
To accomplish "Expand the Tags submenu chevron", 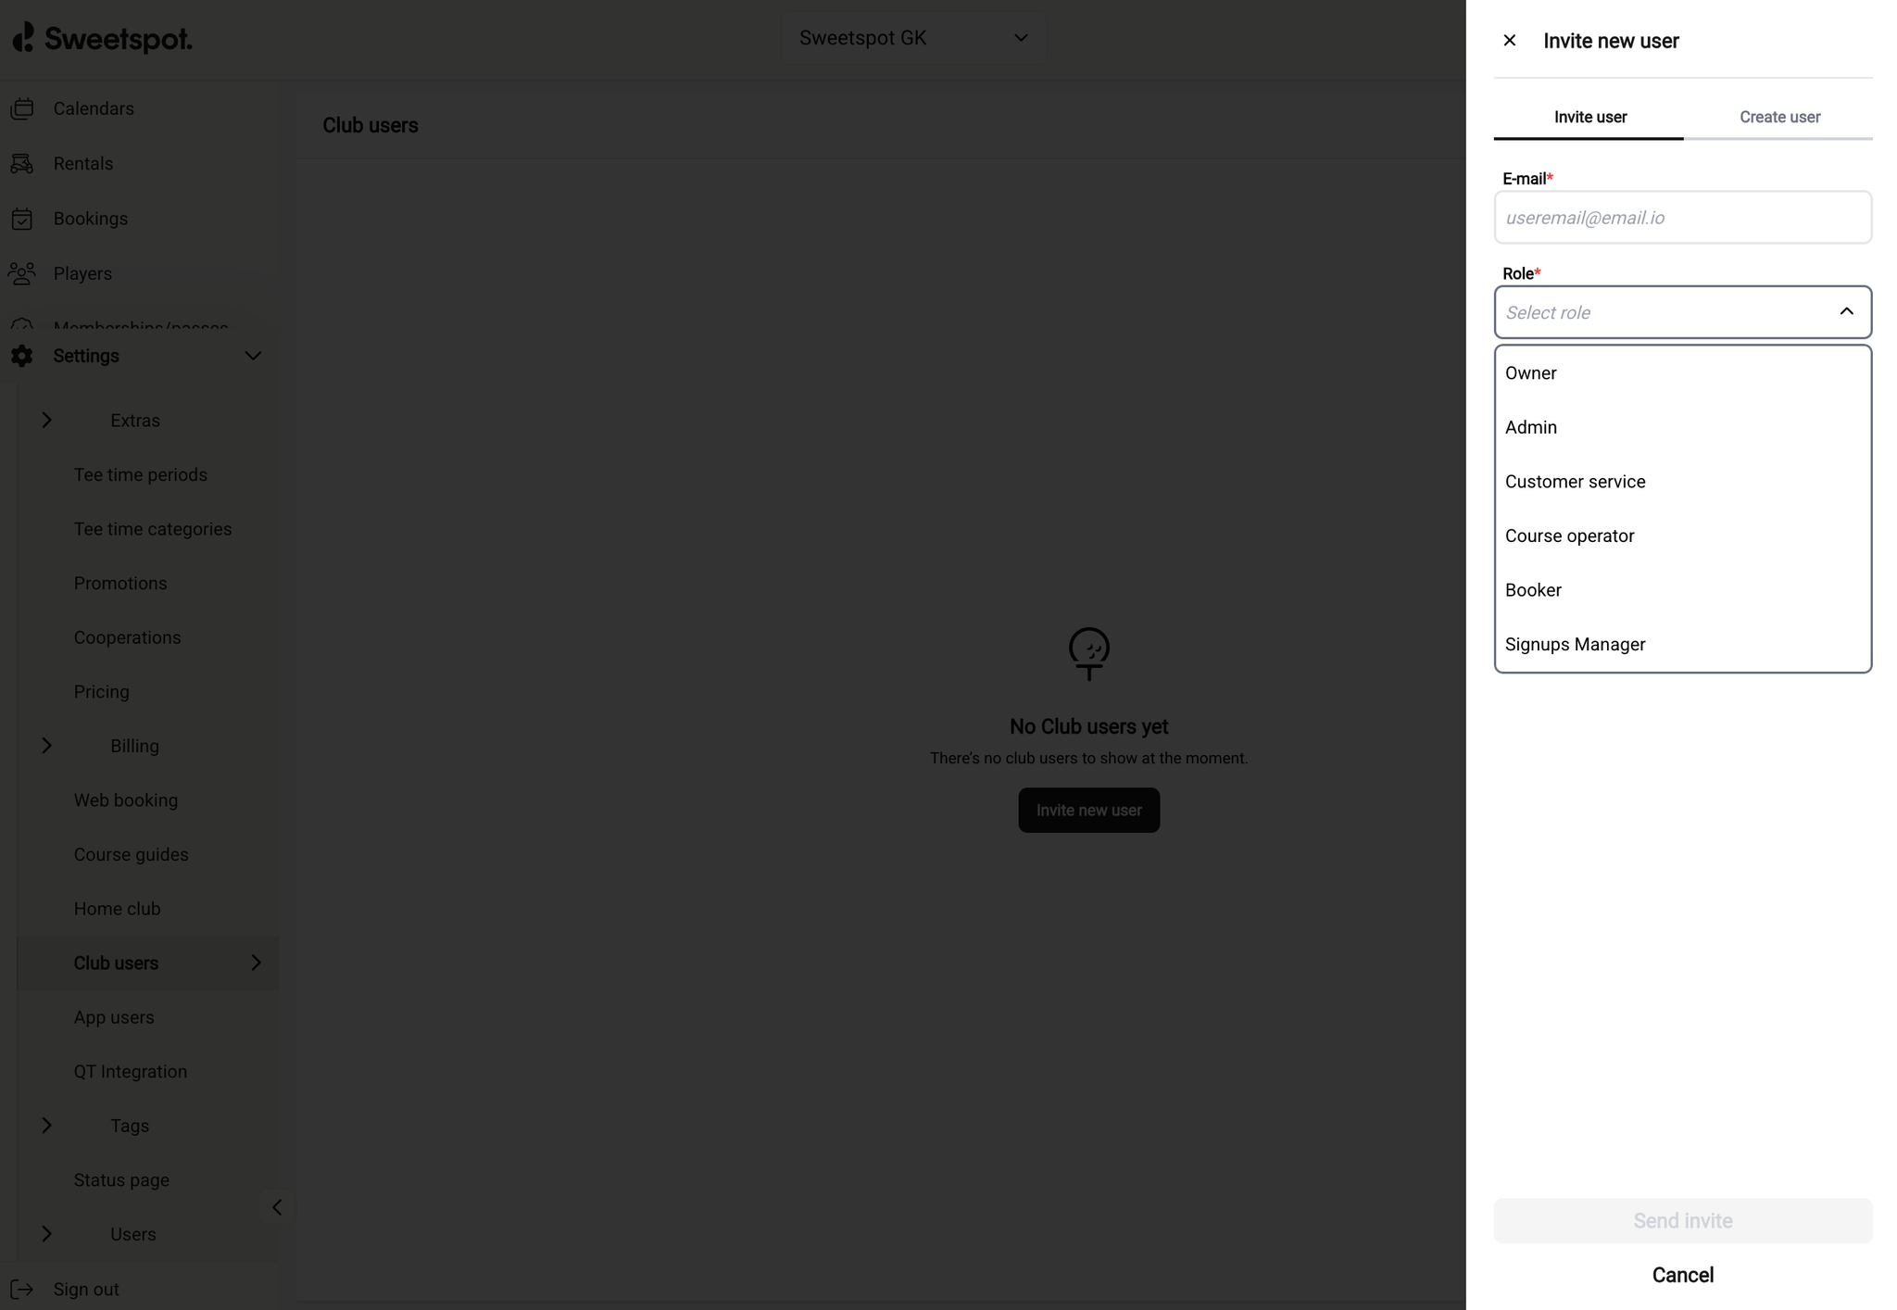I will (x=47, y=1126).
